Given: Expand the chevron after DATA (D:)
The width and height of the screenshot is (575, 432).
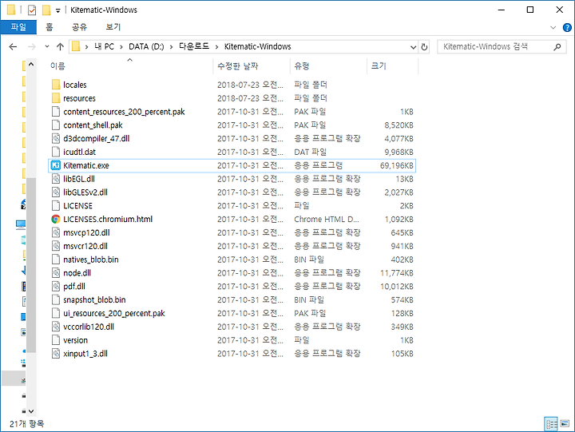Looking at the screenshot, I should pyautogui.click(x=171, y=47).
